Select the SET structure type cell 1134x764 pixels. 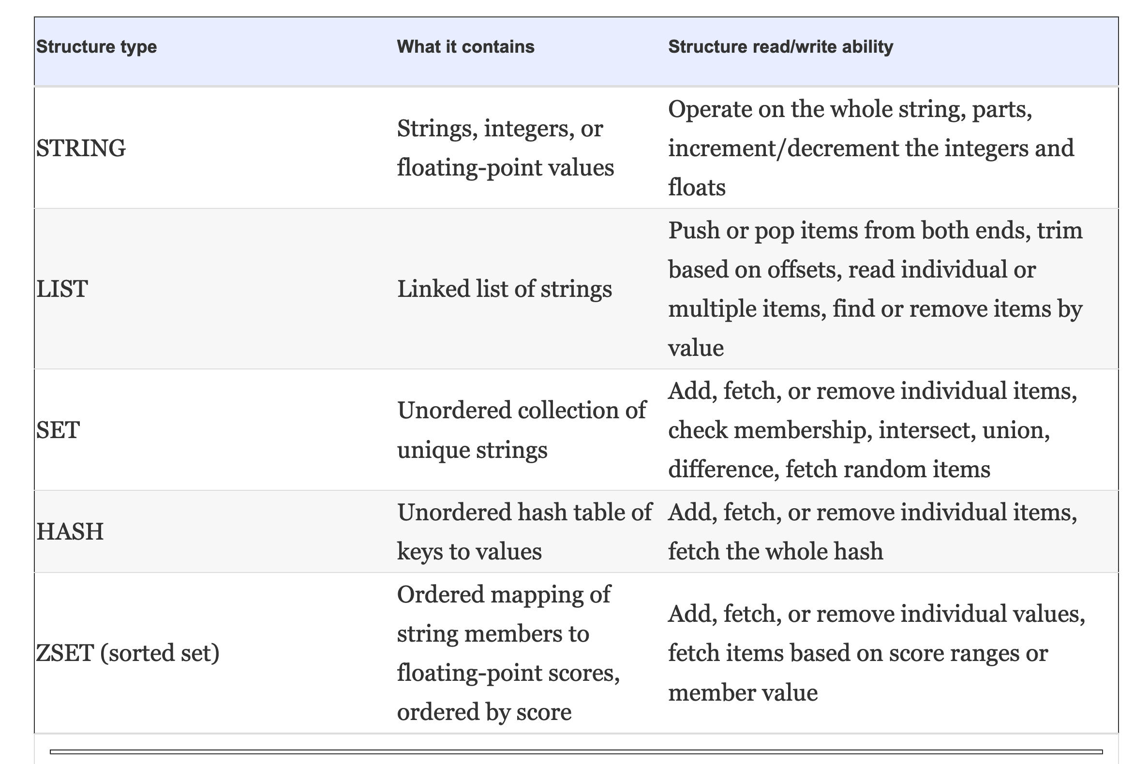[58, 430]
